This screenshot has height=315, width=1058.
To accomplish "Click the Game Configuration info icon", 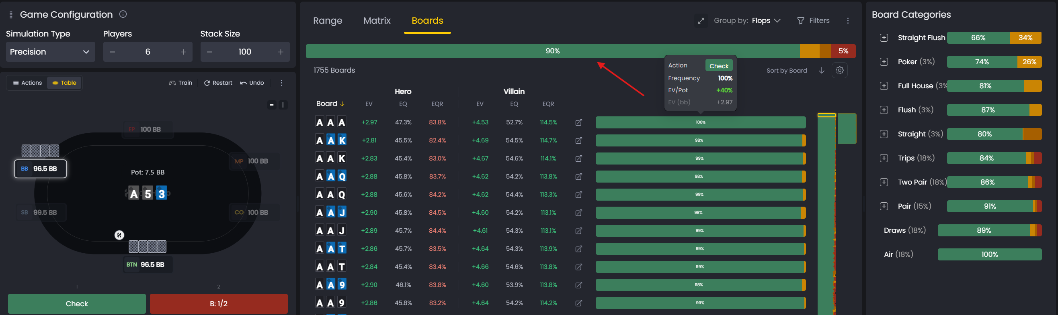I will (123, 14).
